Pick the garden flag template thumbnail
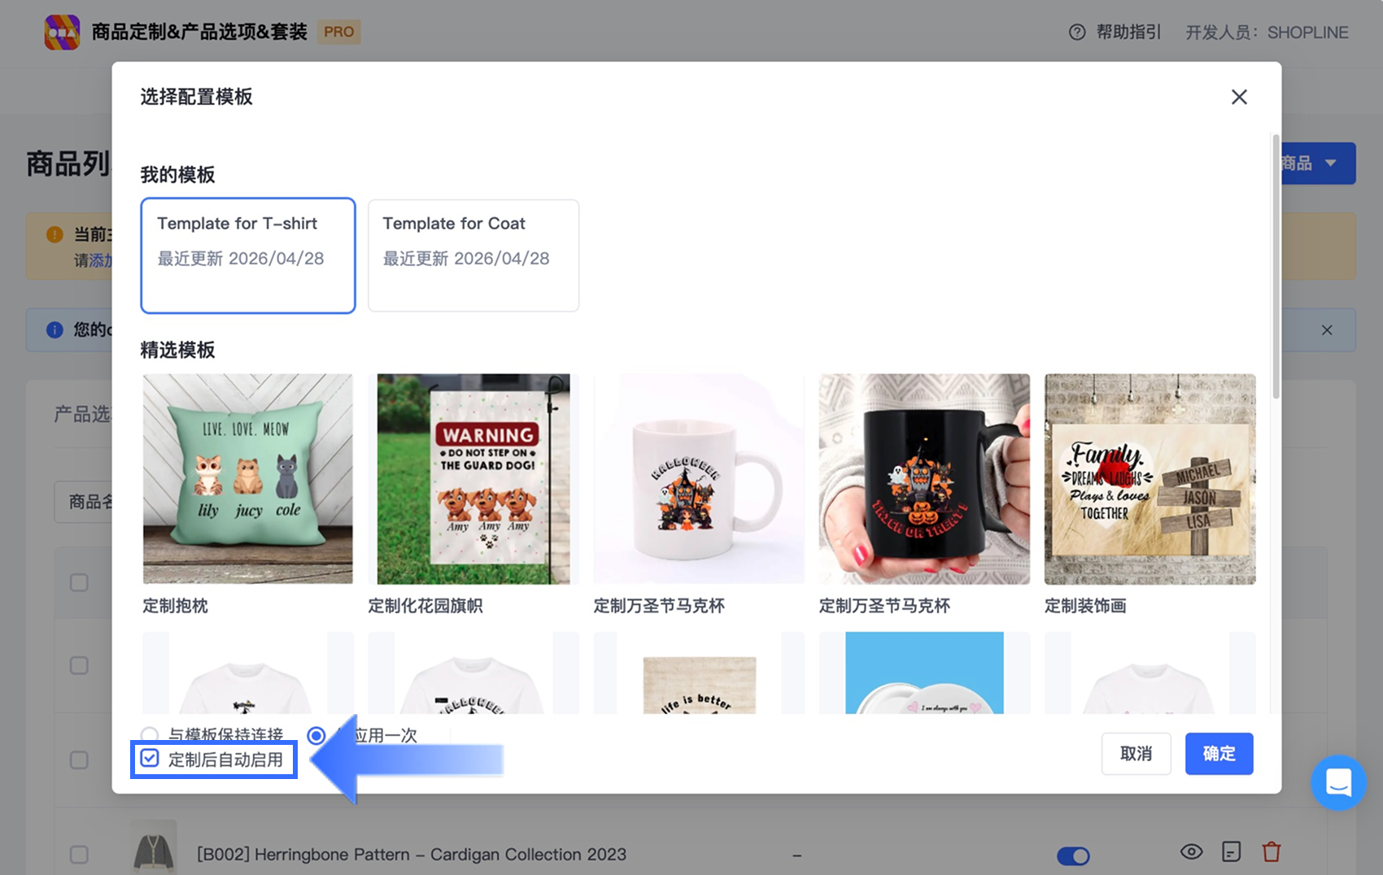The image size is (1383, 875). 473,479
